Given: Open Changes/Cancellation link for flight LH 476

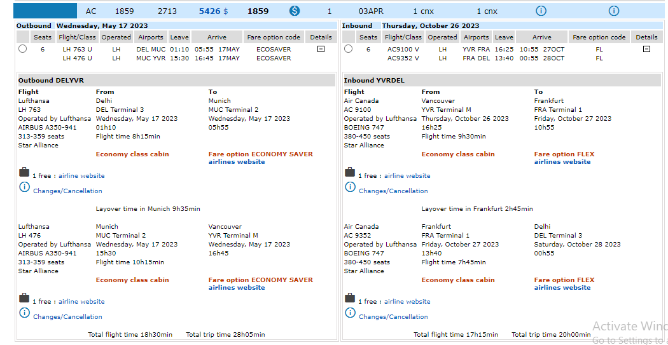Looking at the screenshot, I should (x=67, y=316).
